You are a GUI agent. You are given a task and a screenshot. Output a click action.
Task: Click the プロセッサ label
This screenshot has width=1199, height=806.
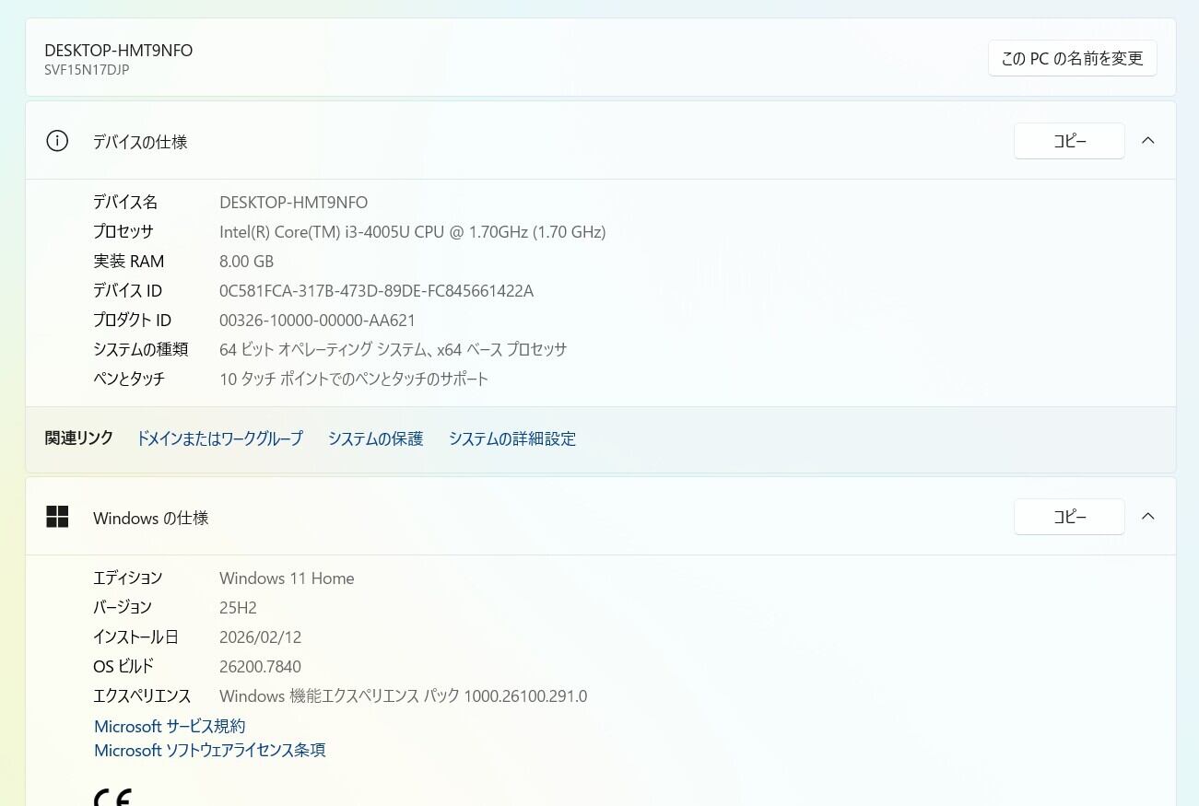[123, 232]
